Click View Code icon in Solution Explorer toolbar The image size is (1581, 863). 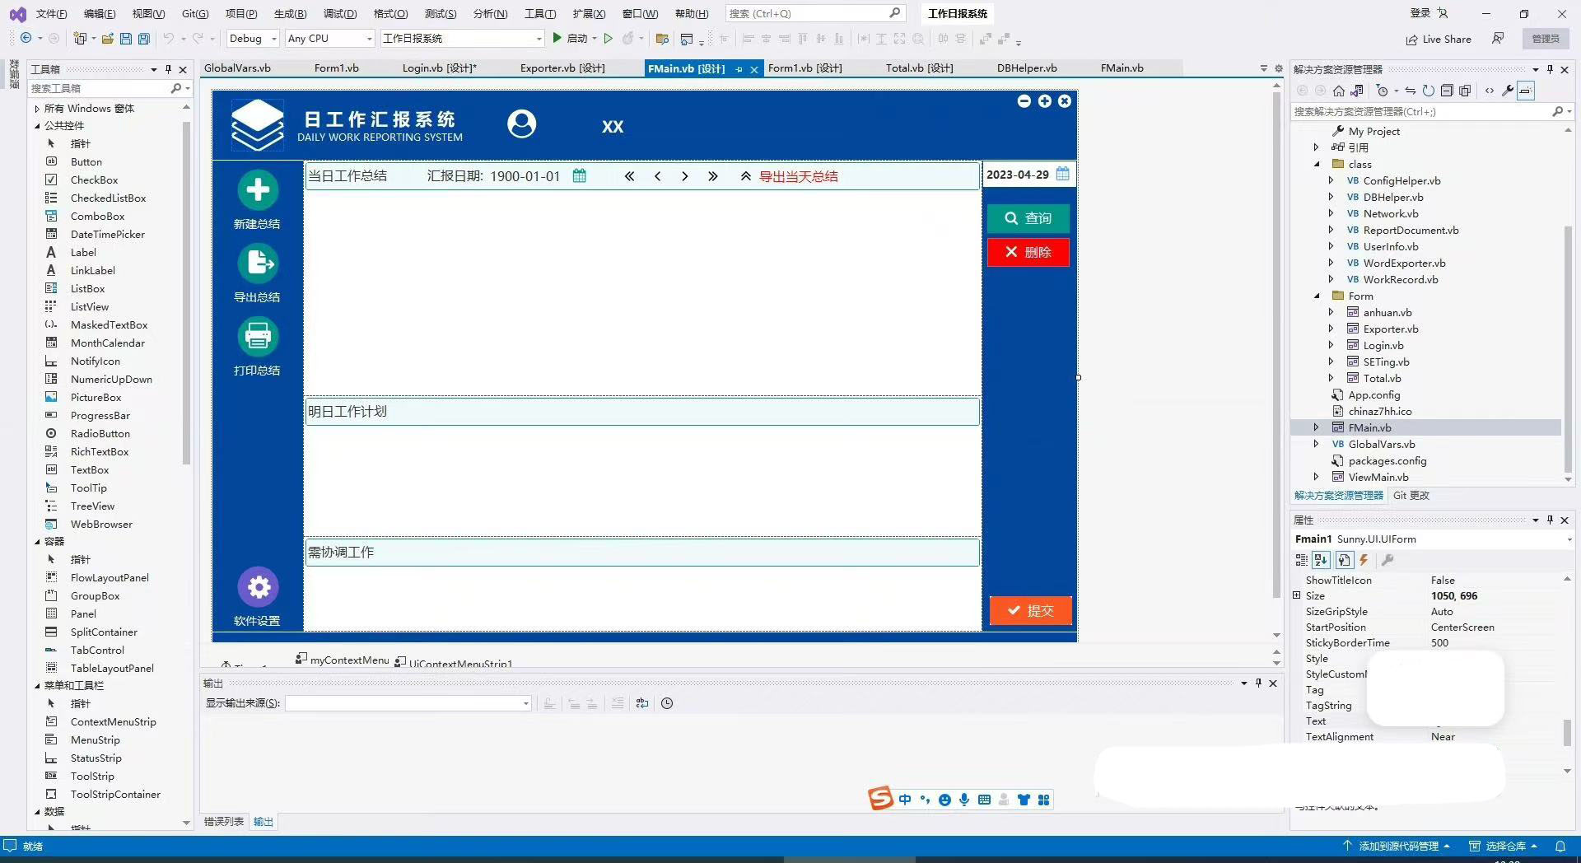[1490, 91]
